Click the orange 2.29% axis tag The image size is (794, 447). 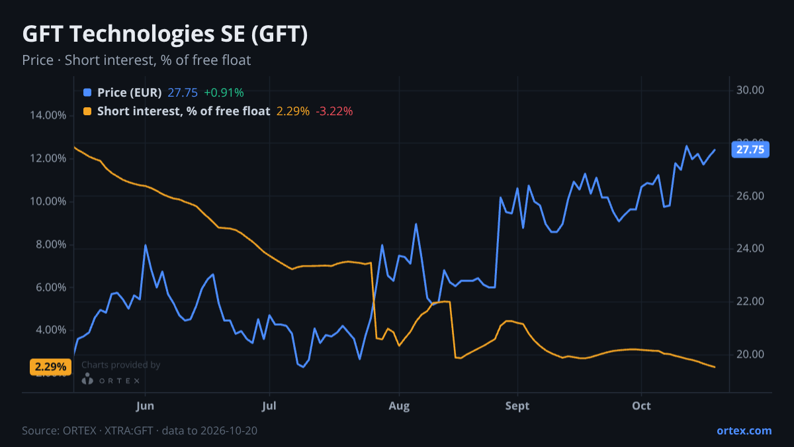pos(51,366)
